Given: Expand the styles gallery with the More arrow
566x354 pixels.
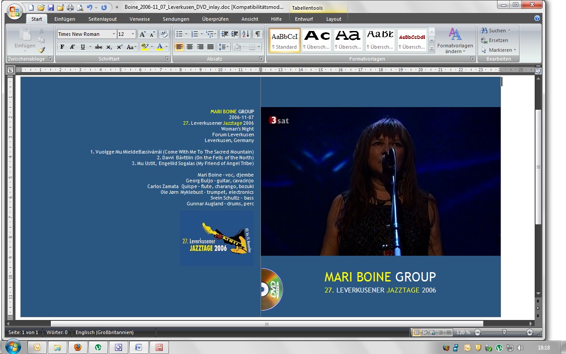Looking at the screenshot, I should (432, 50).
